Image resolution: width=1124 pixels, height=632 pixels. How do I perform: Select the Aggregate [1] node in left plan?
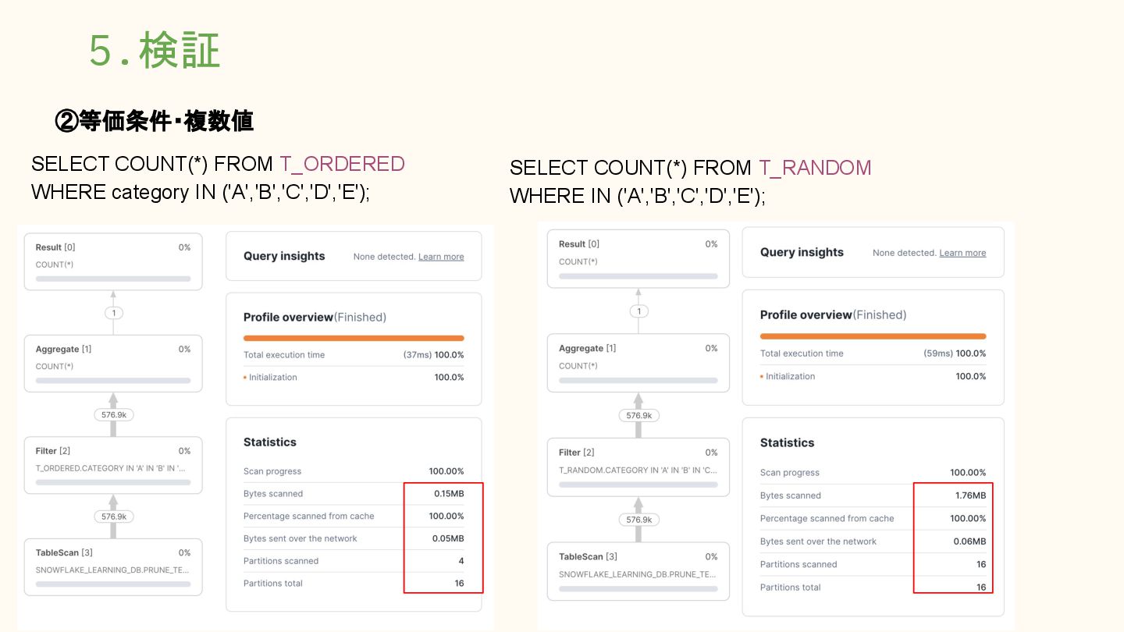[x=113, y=364]
